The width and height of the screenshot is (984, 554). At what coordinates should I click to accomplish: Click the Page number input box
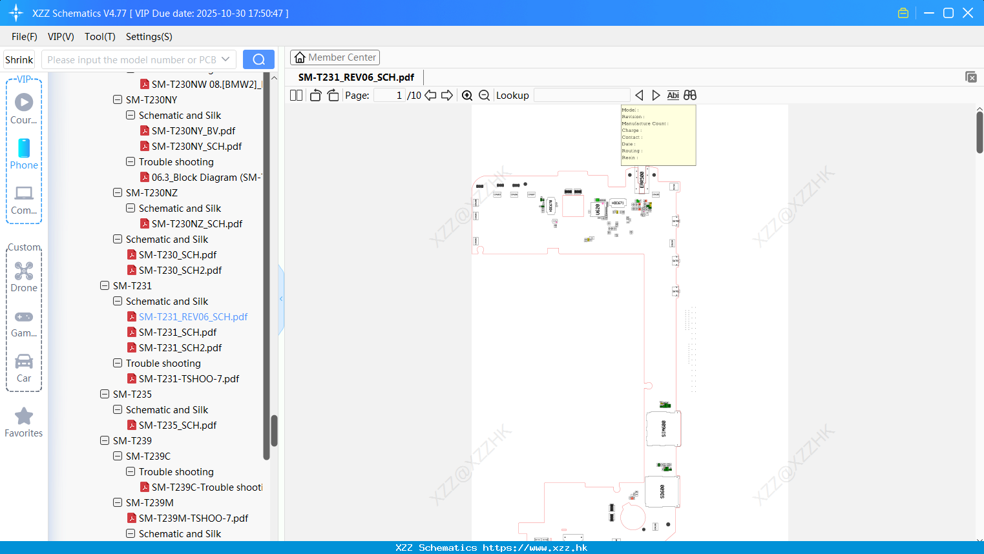(x=389, y=95)
